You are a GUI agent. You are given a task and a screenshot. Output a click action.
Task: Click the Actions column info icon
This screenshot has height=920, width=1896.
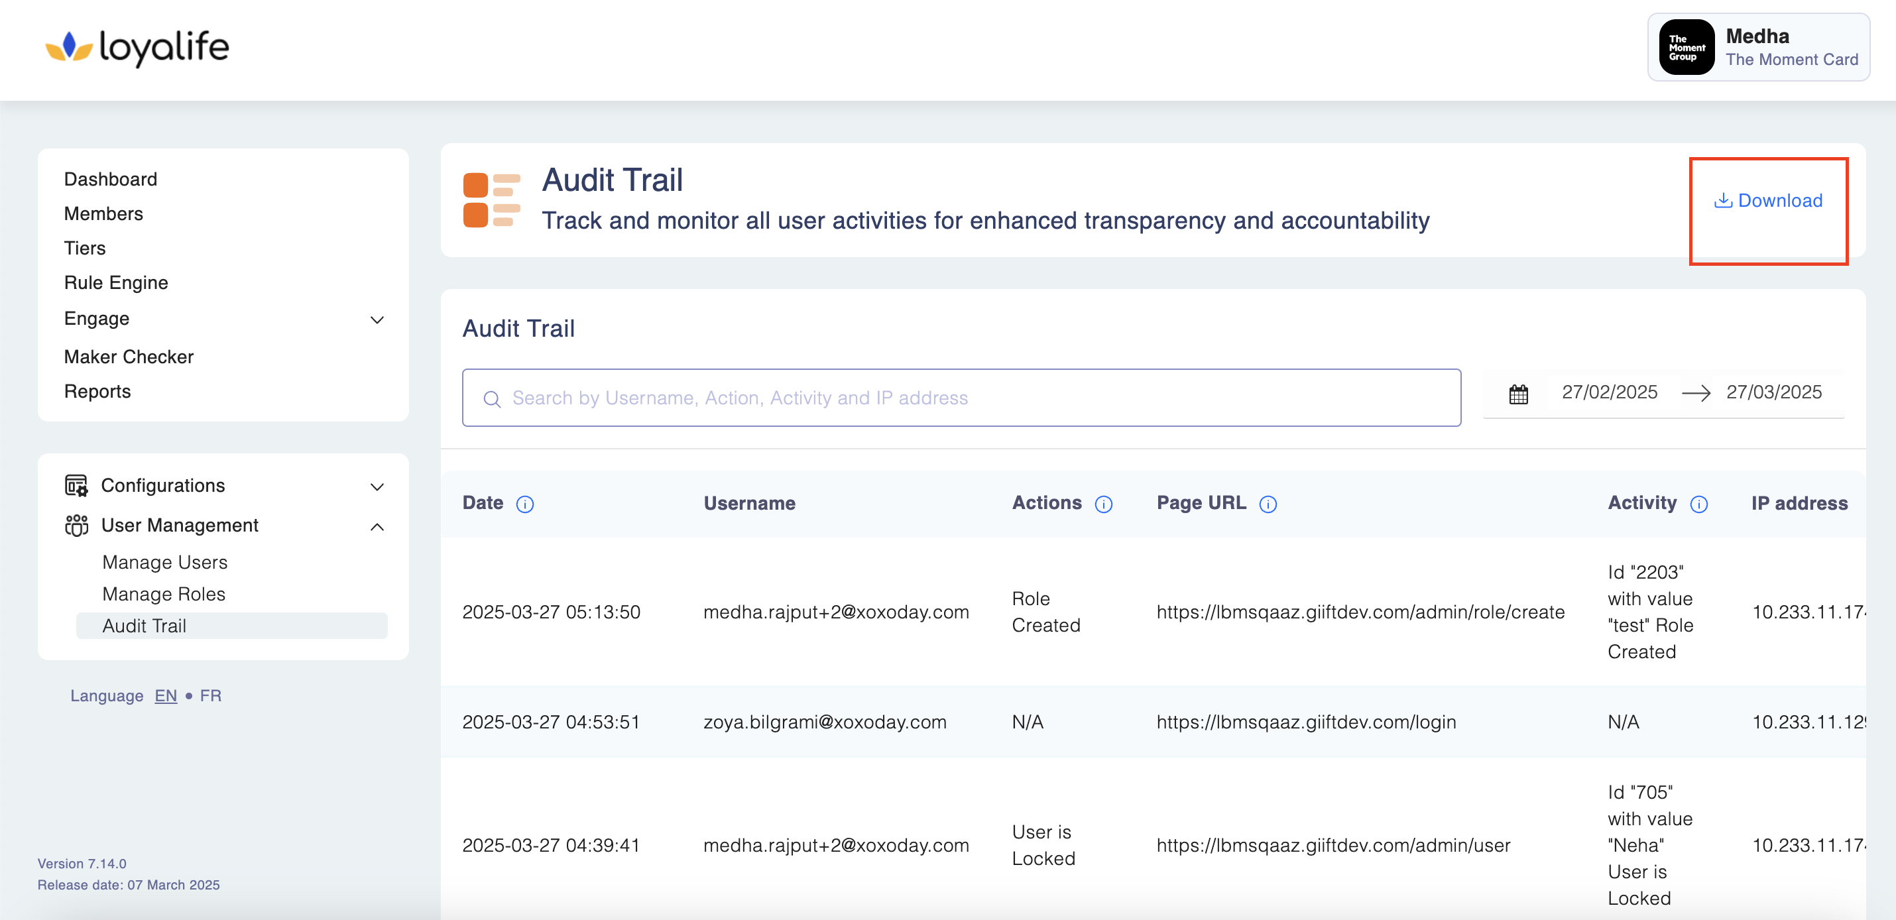coord(1103,504)
